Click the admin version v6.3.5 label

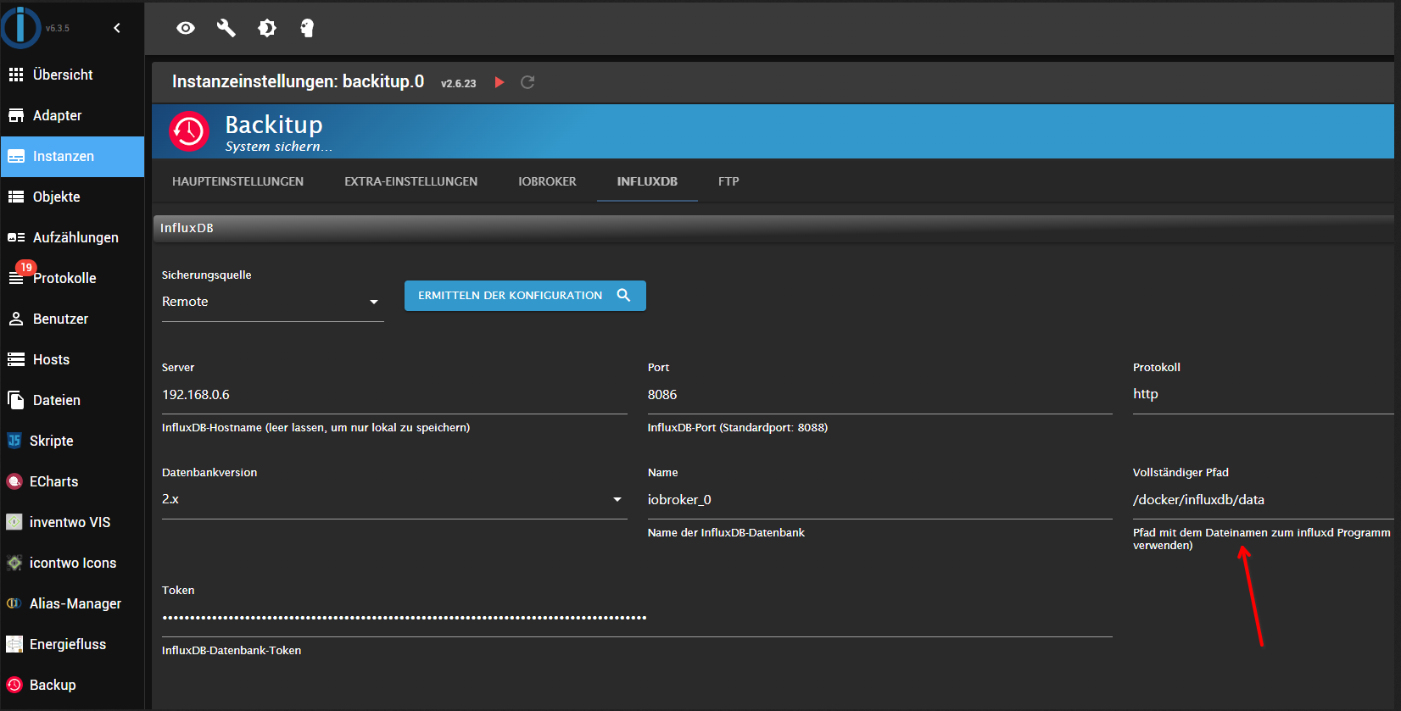(58, 28)
